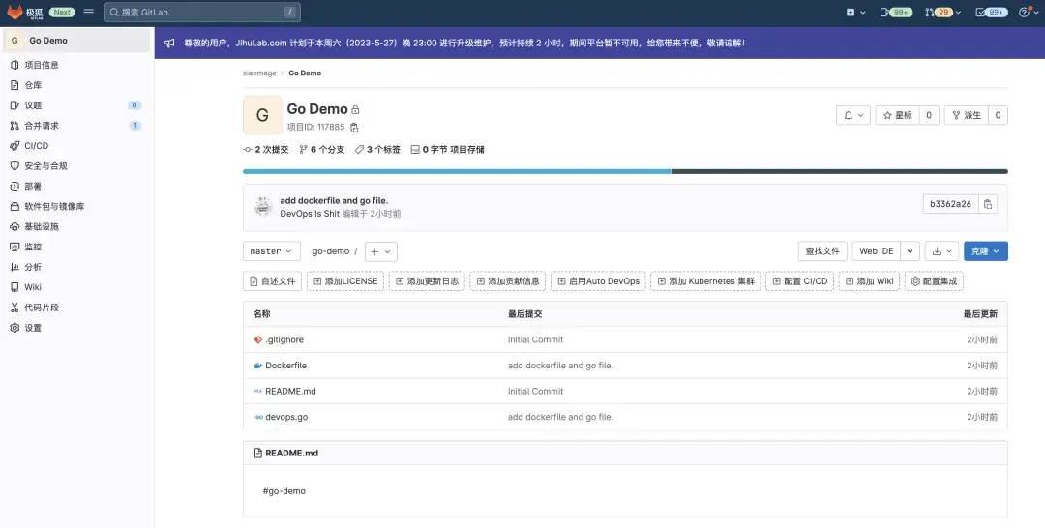Click the search GitLab field

(202, 12)
